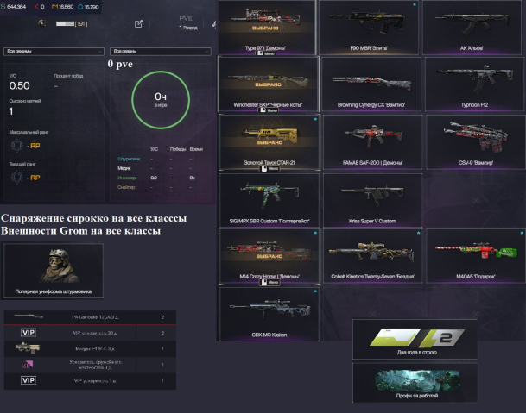Click the gold crowns currency icon

click(54, 7)
